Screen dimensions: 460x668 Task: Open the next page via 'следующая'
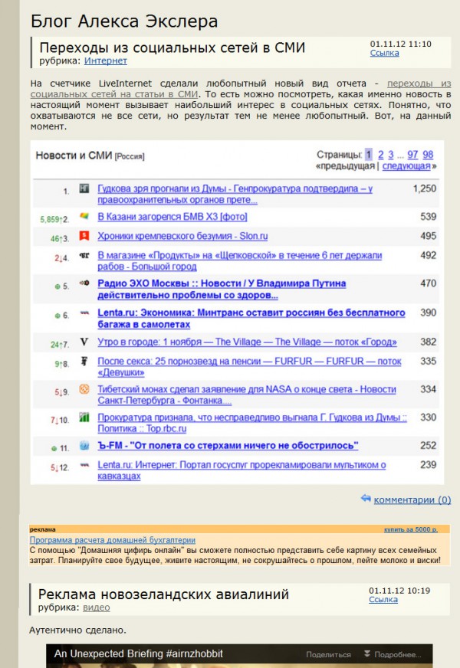pyautogui.click(x=406, y=165)
